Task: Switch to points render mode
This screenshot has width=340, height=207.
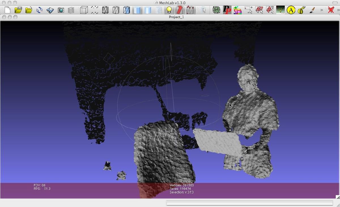Action: tap(95, 10)
